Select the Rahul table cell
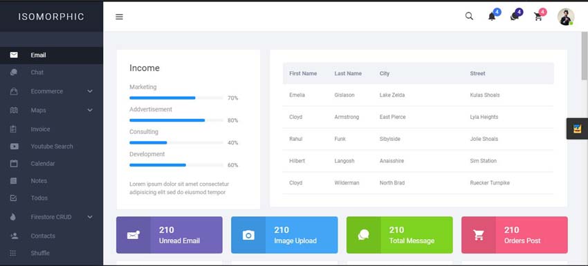This screenshot has height=266, width=588. point(295,139)
